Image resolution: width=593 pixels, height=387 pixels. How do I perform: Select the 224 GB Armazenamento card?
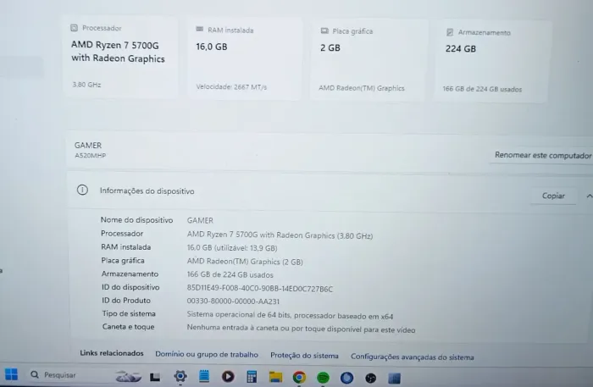tap(491, 61)
